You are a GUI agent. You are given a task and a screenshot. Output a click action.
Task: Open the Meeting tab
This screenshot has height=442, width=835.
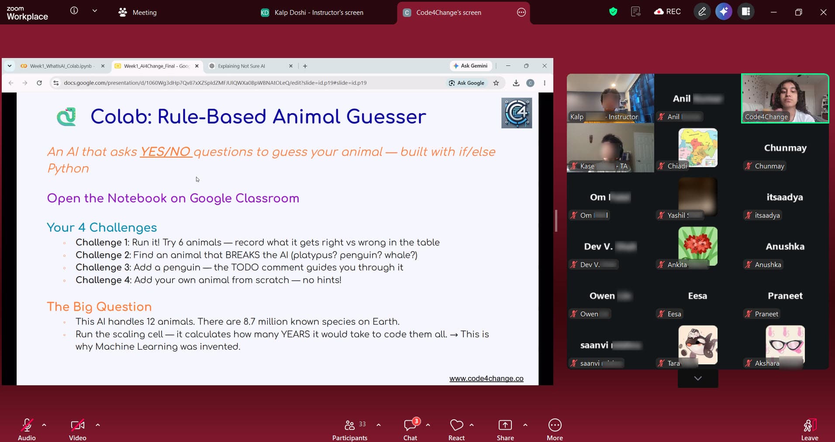138,12
